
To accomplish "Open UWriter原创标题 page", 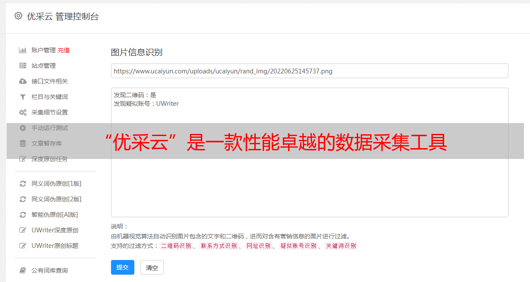I will (55, 246).
